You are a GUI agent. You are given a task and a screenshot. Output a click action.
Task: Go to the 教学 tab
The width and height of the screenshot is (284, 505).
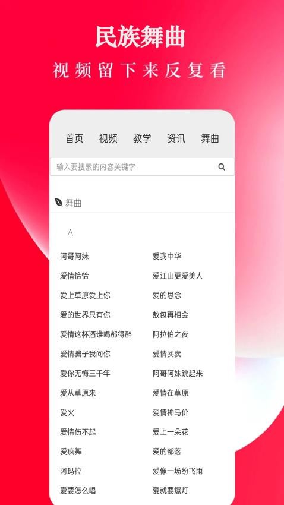pyautogui.click(x=142, y=138)
